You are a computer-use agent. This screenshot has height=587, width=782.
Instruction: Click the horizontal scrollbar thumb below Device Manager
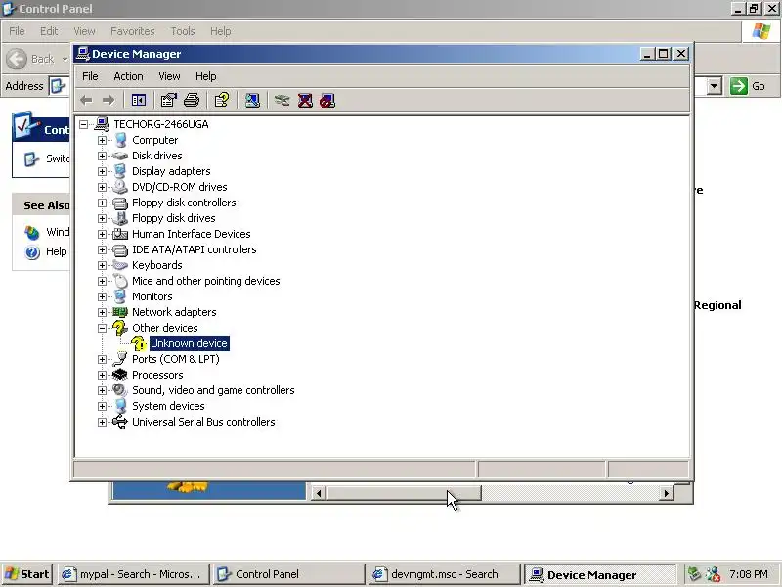pos(404,493)
